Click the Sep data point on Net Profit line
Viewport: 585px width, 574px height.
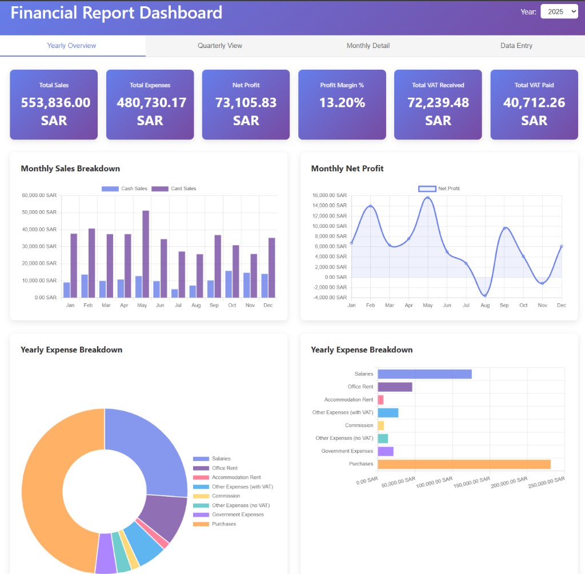click(504, 228)
